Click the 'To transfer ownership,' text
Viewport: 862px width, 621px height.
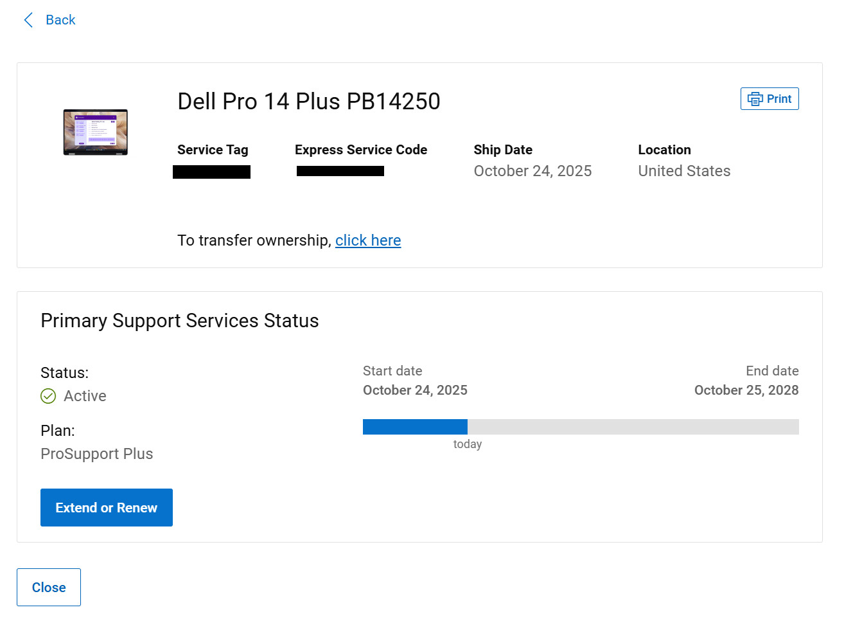[254, 240]
